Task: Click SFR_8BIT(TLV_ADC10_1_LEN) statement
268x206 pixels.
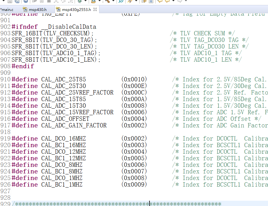Action: tap(56, 60)
